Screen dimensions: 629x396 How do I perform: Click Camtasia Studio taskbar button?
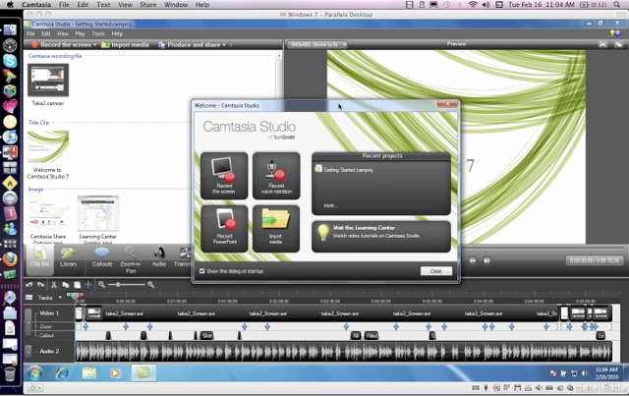(x=143, y=373)
